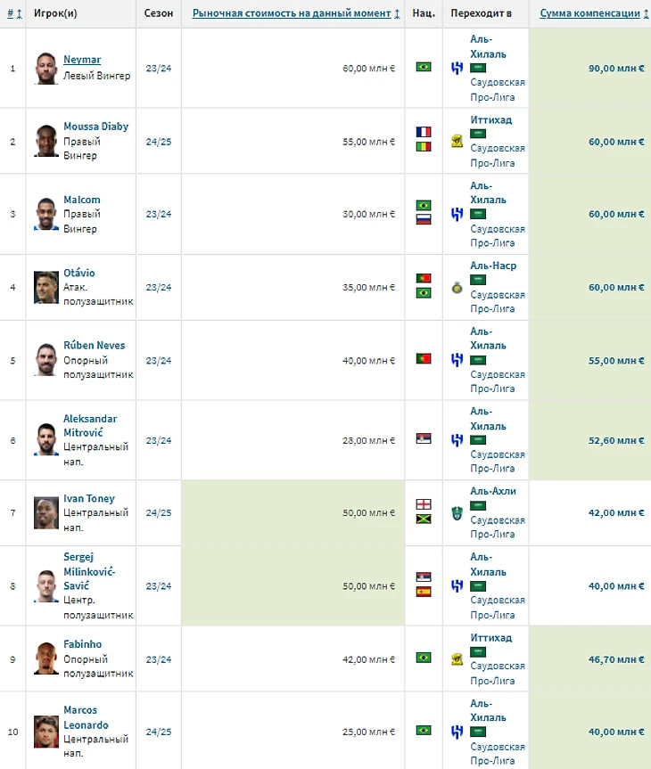Click the Brazil flag in Neymar's row

424,67
